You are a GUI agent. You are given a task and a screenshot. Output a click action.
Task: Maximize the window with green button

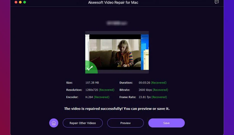pyautogui.click(x=25, y=2)
